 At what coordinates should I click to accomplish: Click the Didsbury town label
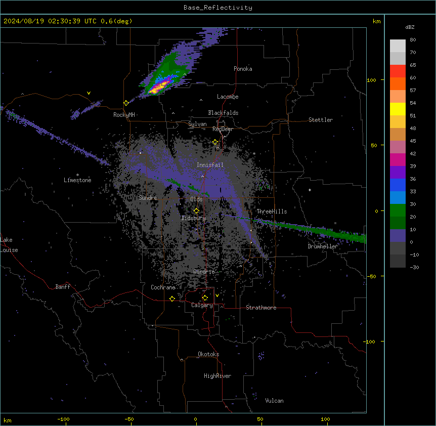[194, 218]
